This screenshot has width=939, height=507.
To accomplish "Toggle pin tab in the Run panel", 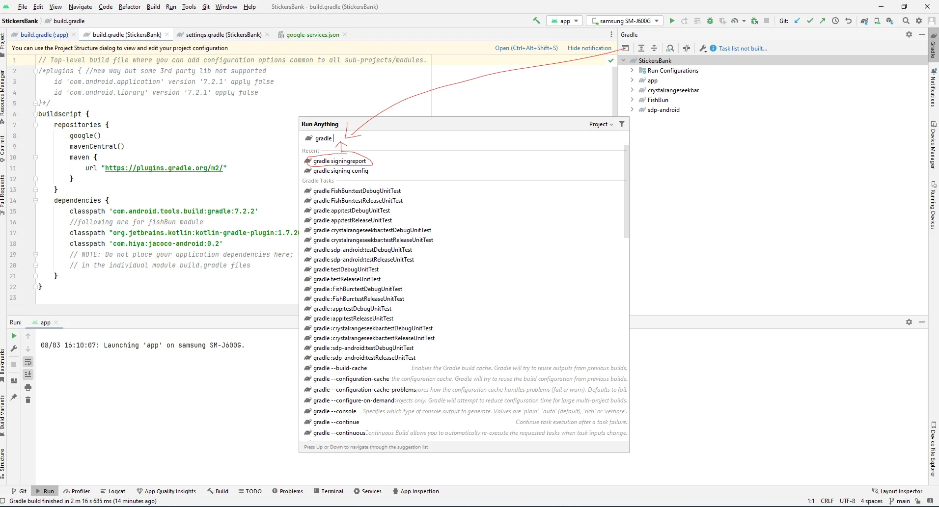I will pos(14,397).
